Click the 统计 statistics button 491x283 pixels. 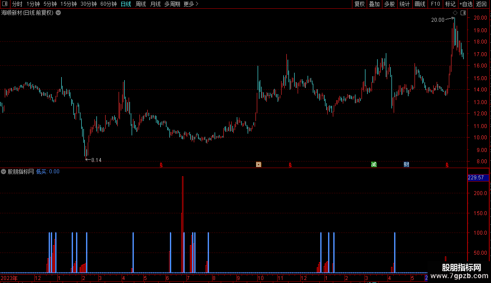click(405, 4)
